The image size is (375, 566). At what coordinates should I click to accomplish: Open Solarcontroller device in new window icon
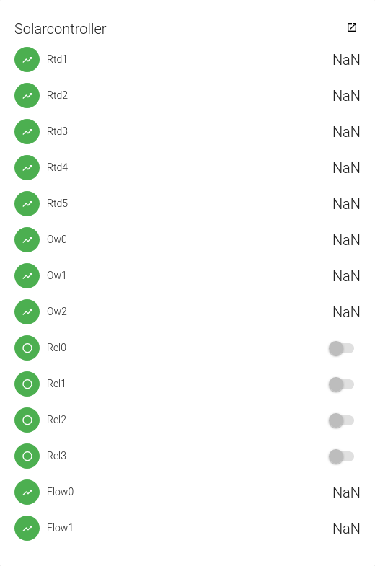coord(352,27)
